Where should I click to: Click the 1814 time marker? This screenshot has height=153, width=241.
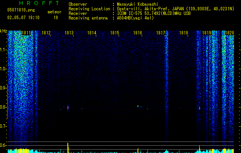pos(92,33)
